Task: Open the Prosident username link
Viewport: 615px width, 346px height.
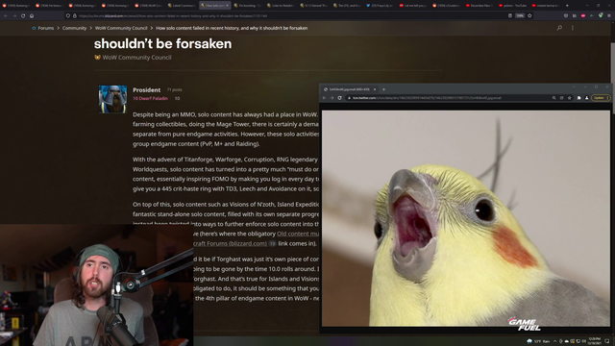Action: (x=146, y=89)
